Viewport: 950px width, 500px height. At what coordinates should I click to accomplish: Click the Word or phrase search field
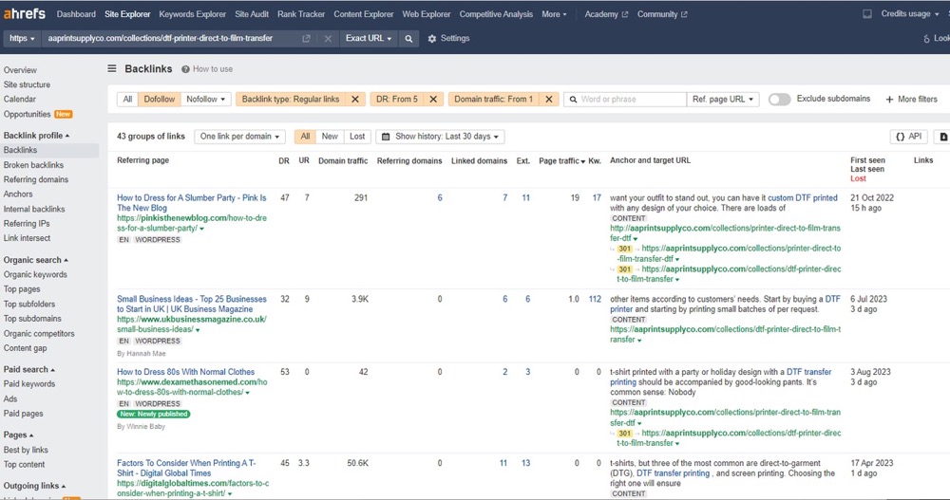click(625, 100)
